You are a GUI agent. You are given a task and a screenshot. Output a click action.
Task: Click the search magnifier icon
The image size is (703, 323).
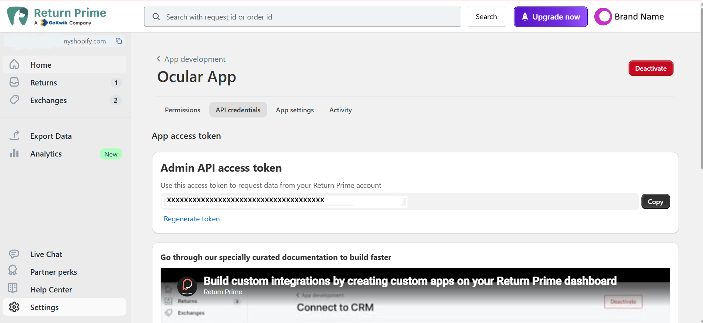point(156,17)
